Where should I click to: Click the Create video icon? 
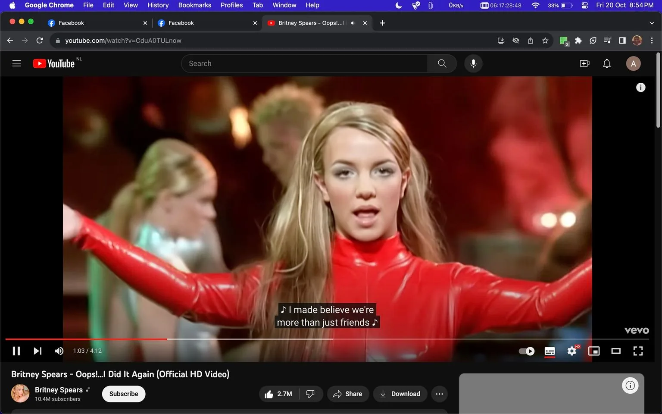[x=584, y=63]
